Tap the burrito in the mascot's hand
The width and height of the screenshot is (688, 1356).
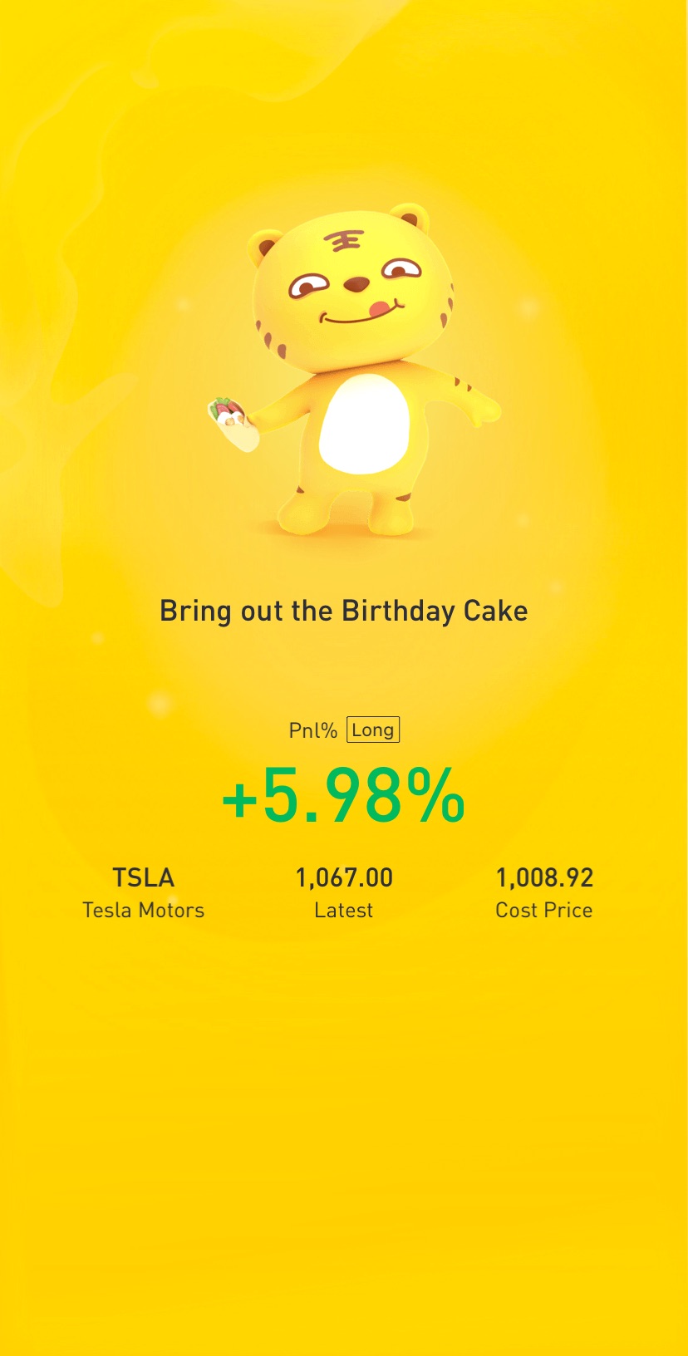click(x=232, y=420)
